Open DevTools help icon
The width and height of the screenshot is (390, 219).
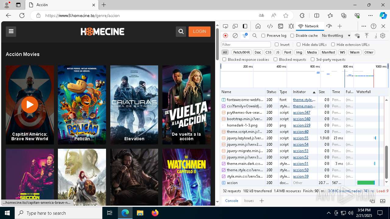(x=374, y=26)
